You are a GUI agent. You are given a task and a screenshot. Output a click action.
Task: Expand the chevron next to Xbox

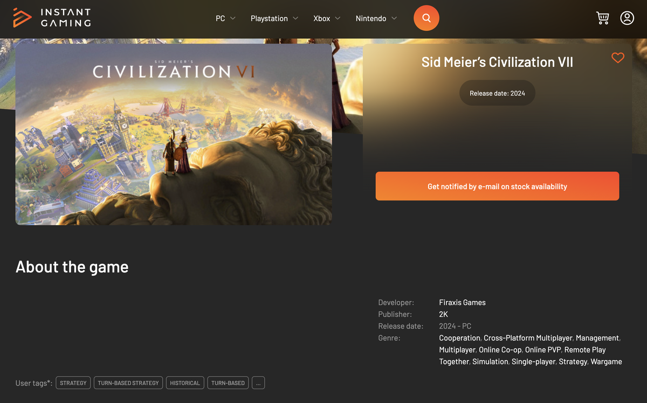[x=338, y=18]
